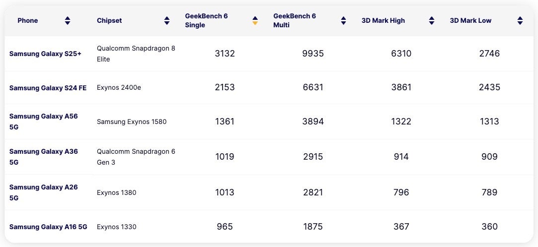Sort by 3D Mark Low arrows
The height and width of the screenshot is (247, 538).
pos(520,21)
